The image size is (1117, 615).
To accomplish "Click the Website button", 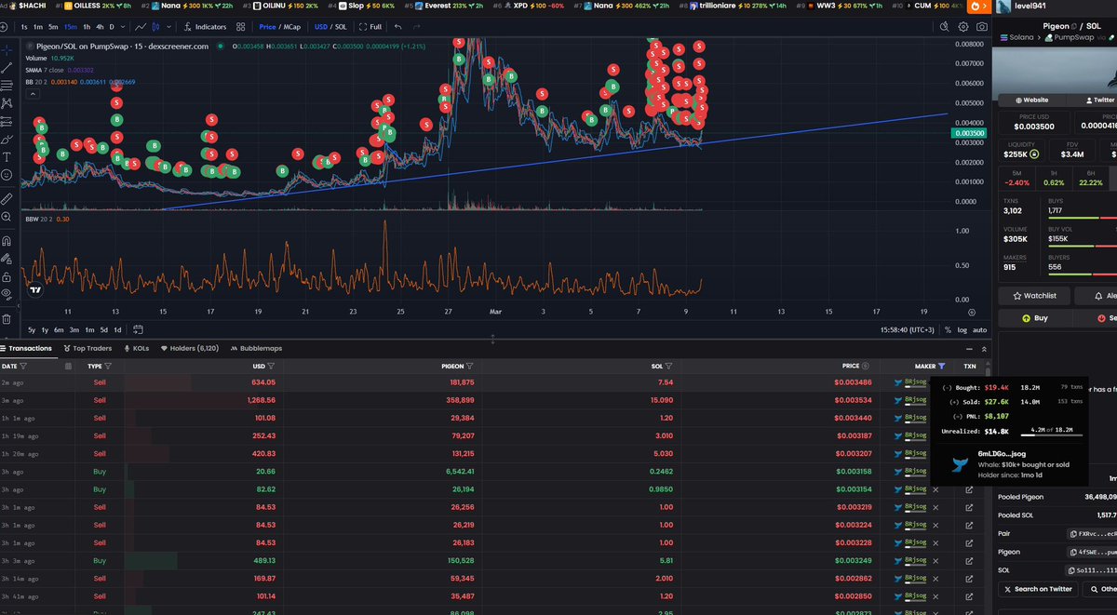I will point(1031,100).
